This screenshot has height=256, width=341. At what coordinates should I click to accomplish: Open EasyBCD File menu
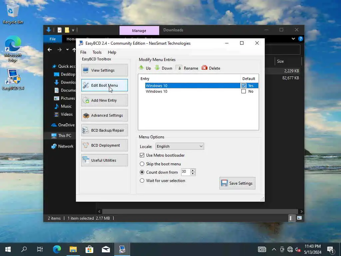click(83, 52)
